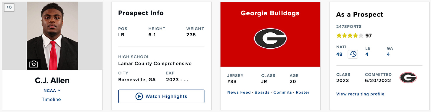
Task: Select the GA state rank 4
Action: pyautogui.click(x=388, y=54)
